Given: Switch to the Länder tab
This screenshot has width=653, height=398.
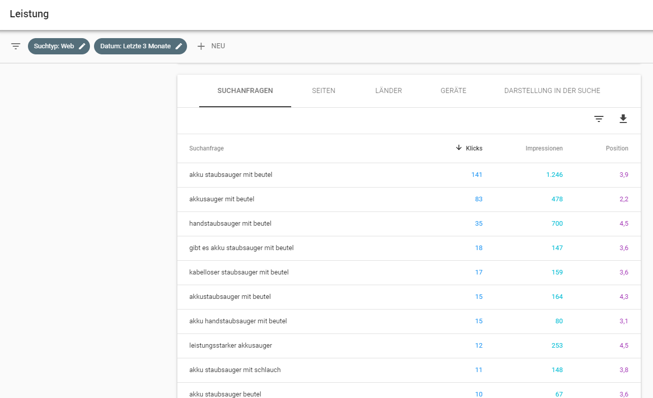Looking at the screenshot, I should tap(388, 91).
